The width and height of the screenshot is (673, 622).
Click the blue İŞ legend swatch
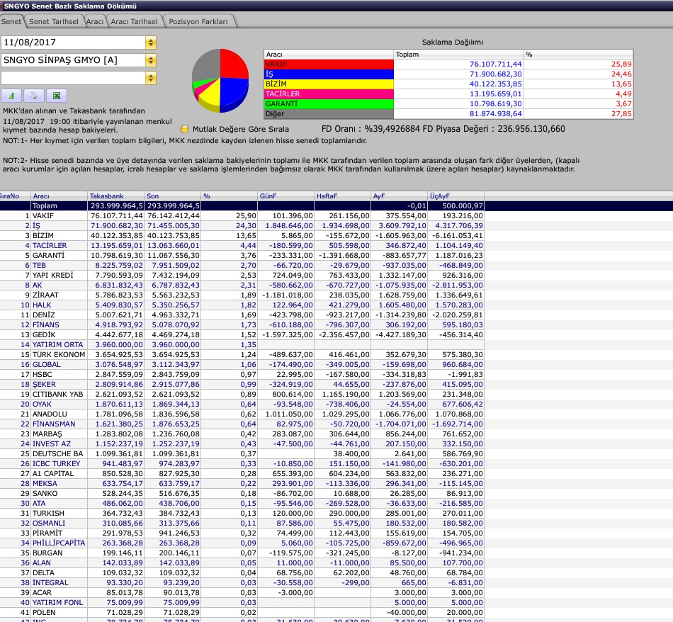[329, 74]
